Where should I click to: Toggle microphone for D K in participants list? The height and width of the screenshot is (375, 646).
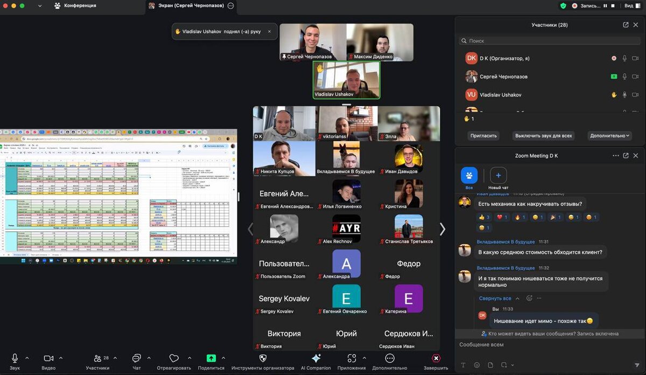click(625, 58)
